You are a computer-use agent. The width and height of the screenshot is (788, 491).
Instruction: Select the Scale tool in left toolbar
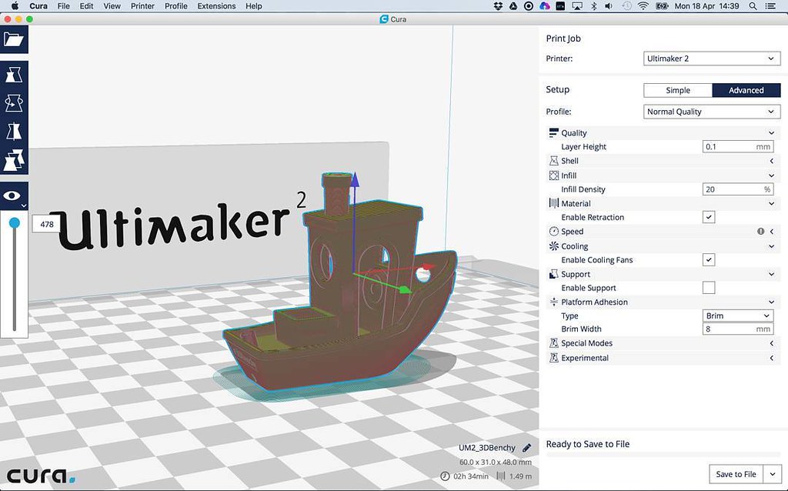pyautogui.click(x=14, y=75)
